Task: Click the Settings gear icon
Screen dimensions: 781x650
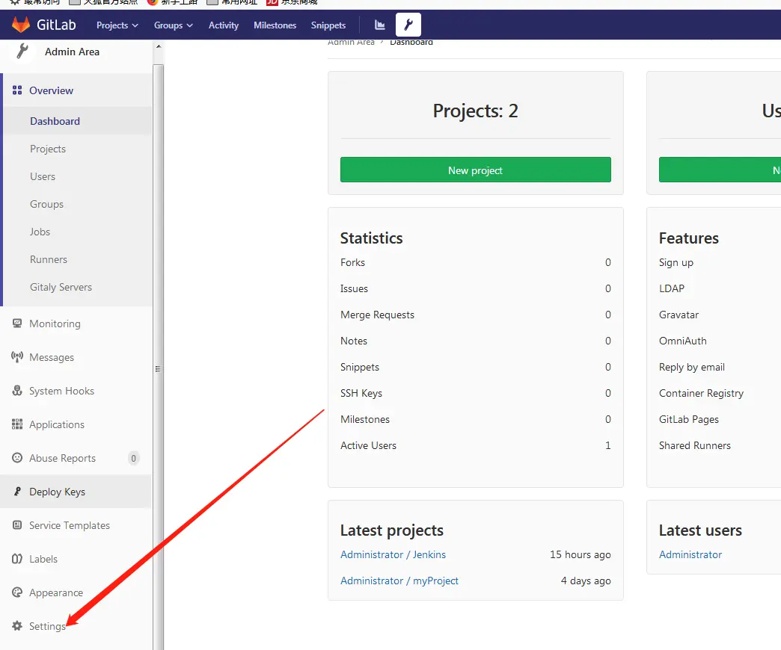Action: tap(17, 626)
